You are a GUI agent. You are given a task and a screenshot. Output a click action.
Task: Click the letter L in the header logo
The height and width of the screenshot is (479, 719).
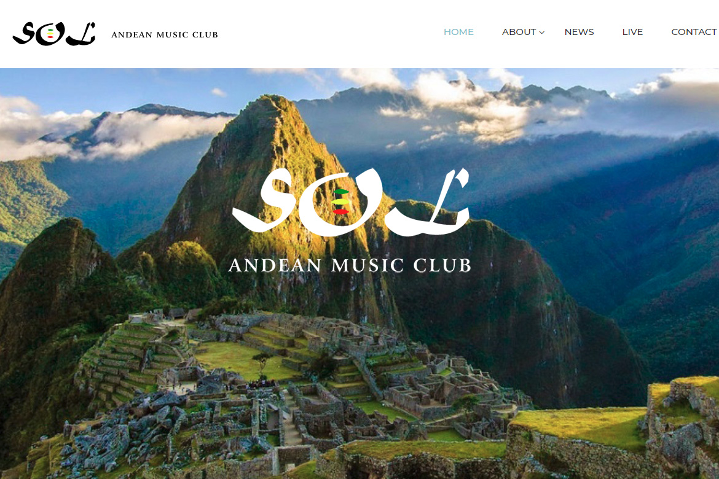point(81,33)
